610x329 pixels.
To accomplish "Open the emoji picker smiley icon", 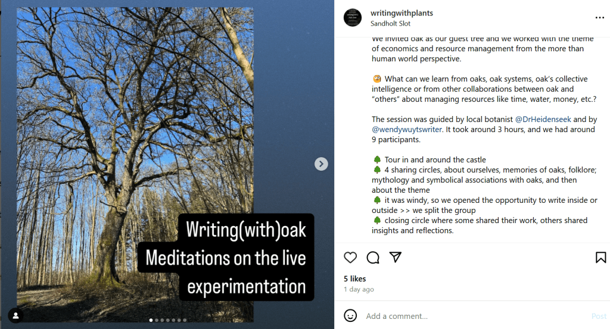I will [350, 315].
